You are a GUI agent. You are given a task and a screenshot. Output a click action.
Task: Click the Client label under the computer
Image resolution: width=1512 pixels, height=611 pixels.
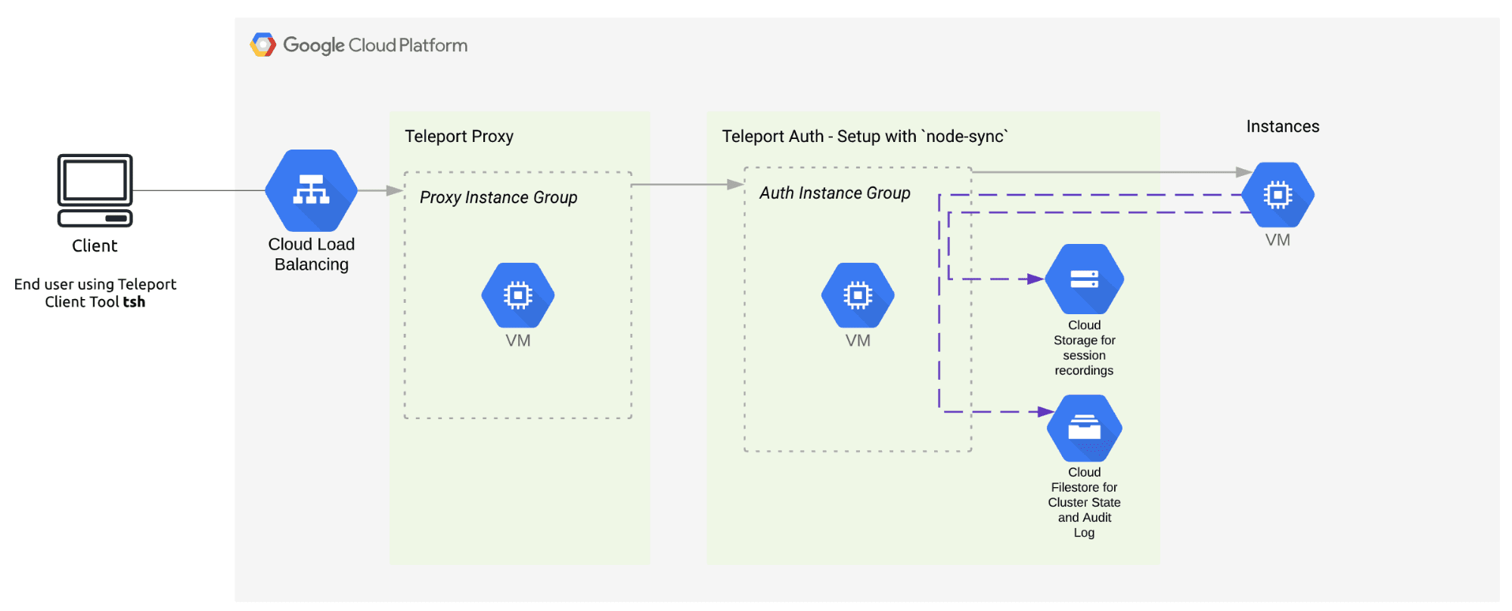point(95,246)
